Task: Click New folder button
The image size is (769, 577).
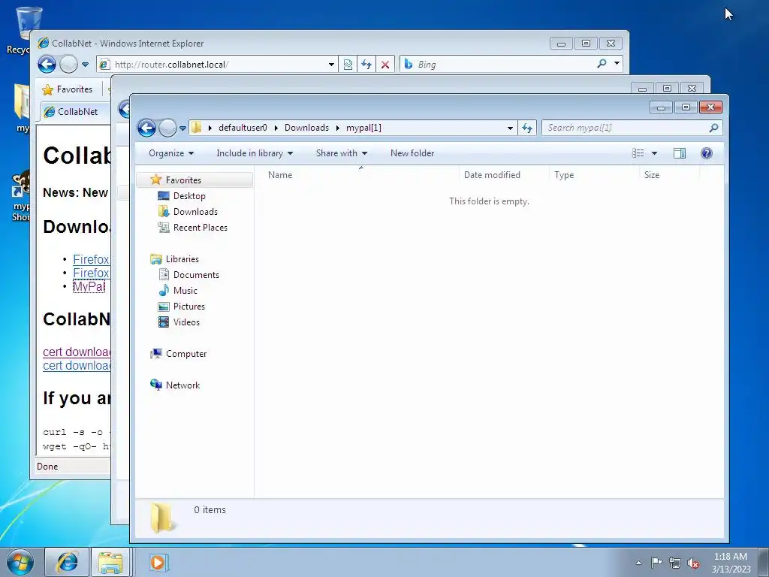Action: 412,153
